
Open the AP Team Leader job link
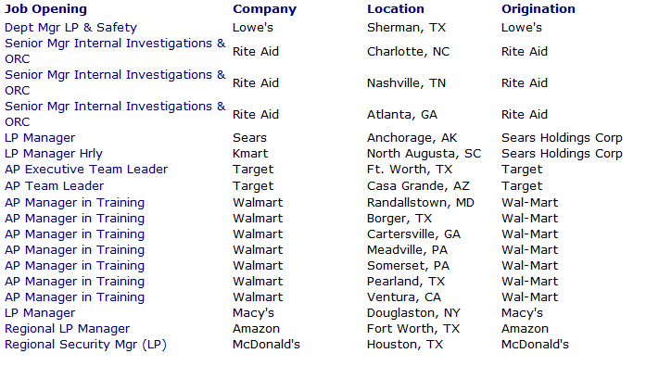[x=54, y=186]
